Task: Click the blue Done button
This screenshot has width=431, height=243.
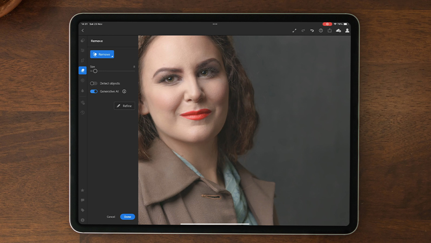Action: [x=127, y=217]
